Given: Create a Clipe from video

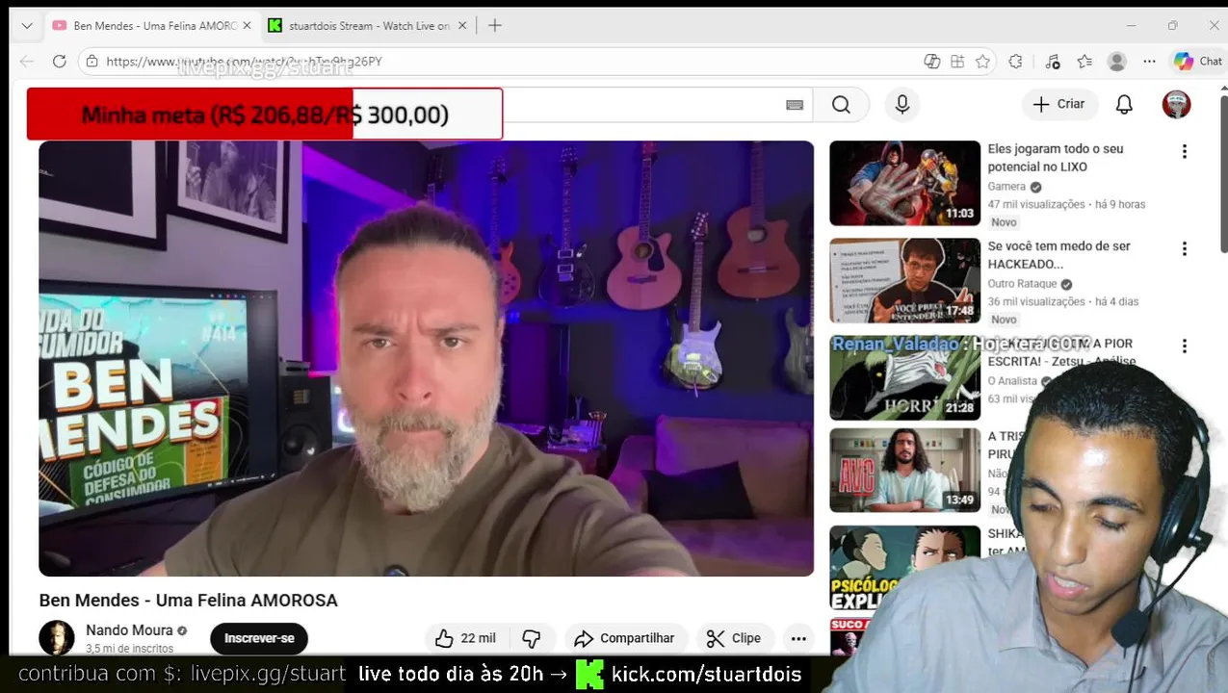Looking at the screenshot, I should pyautogui.click(x=734, y=638).
